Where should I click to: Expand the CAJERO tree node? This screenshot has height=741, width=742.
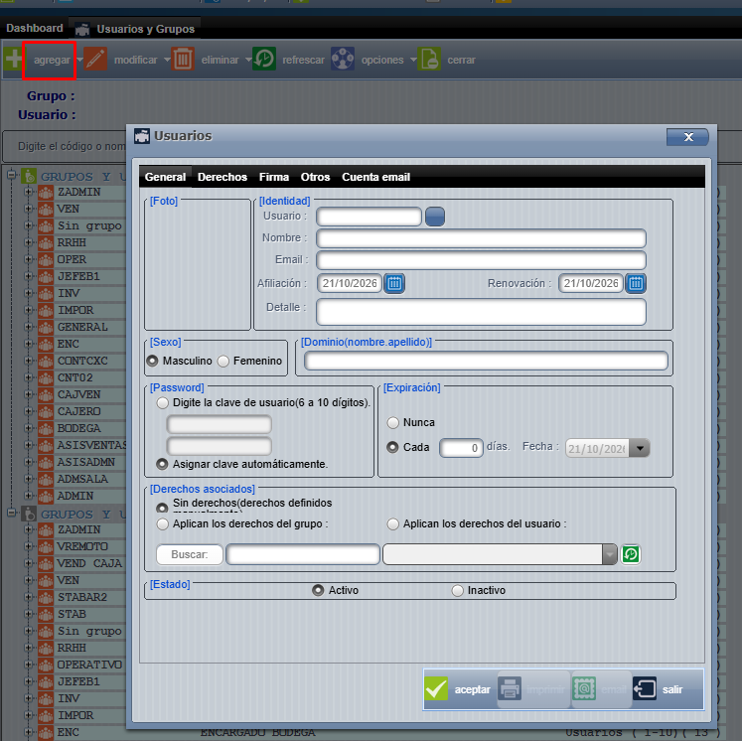click(28, 411)
